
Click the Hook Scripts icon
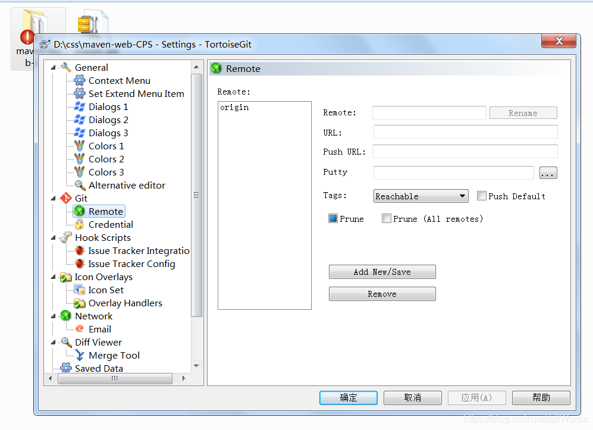66,237
